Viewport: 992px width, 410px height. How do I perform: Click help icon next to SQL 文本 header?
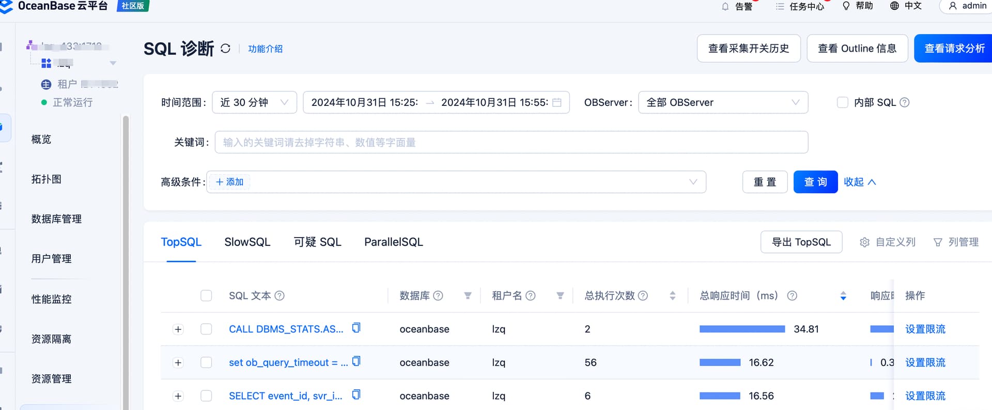click(280, 295)
